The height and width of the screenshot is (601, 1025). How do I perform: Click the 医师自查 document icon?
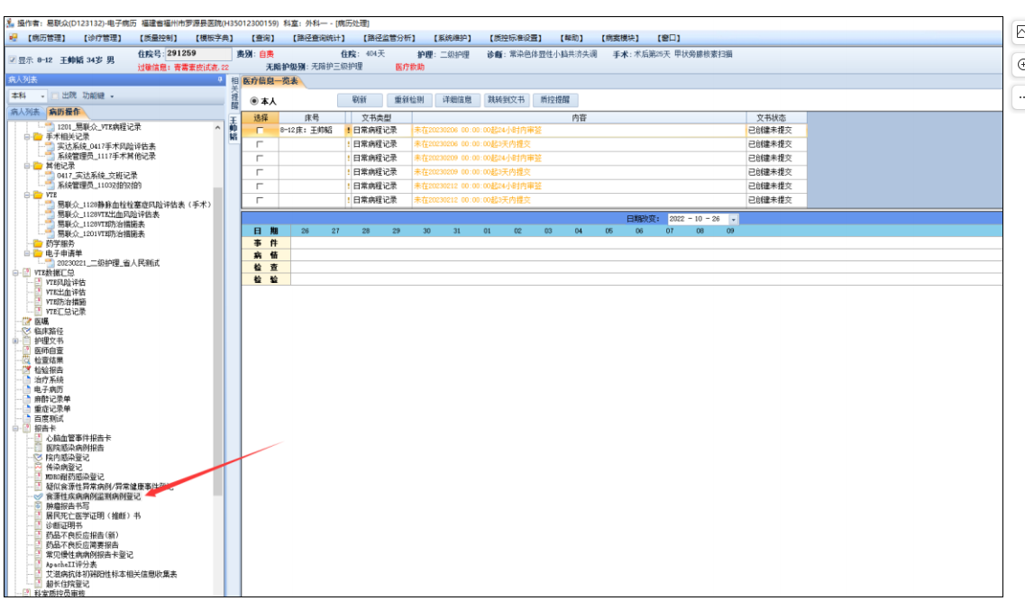point(27,351)
